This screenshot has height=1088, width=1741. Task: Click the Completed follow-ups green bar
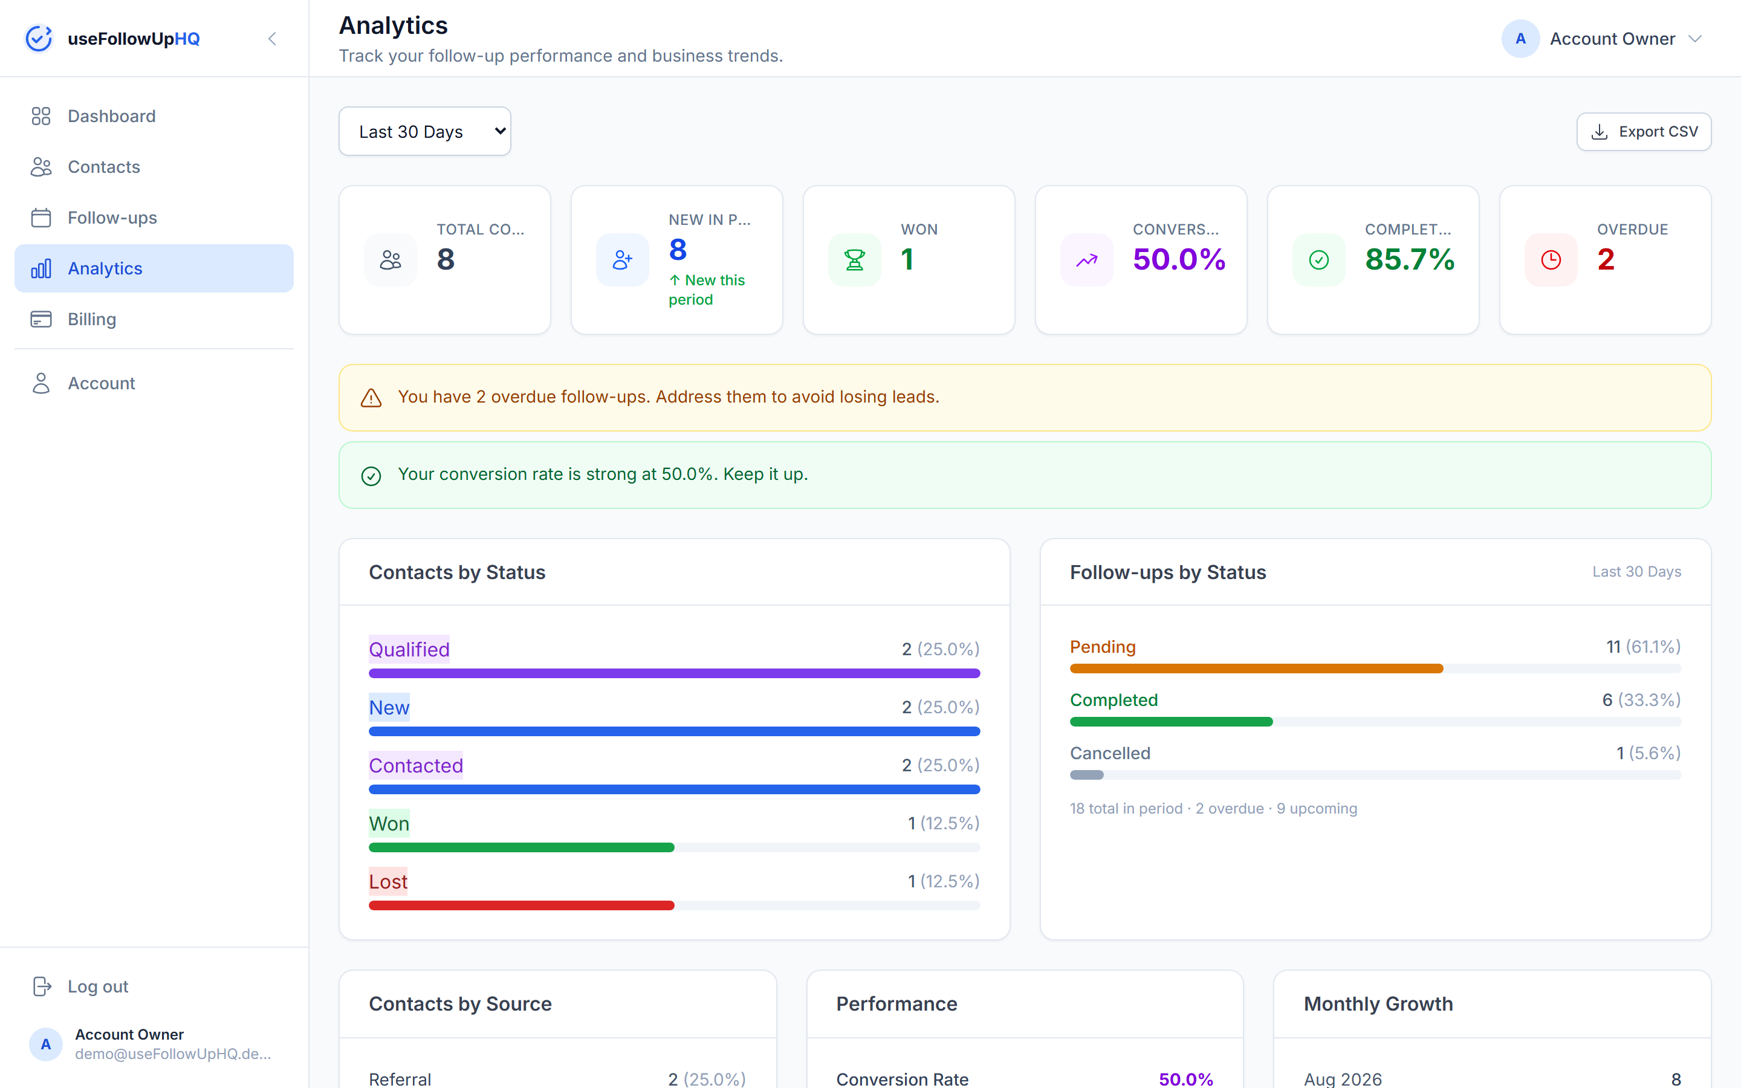[1171, 722]
